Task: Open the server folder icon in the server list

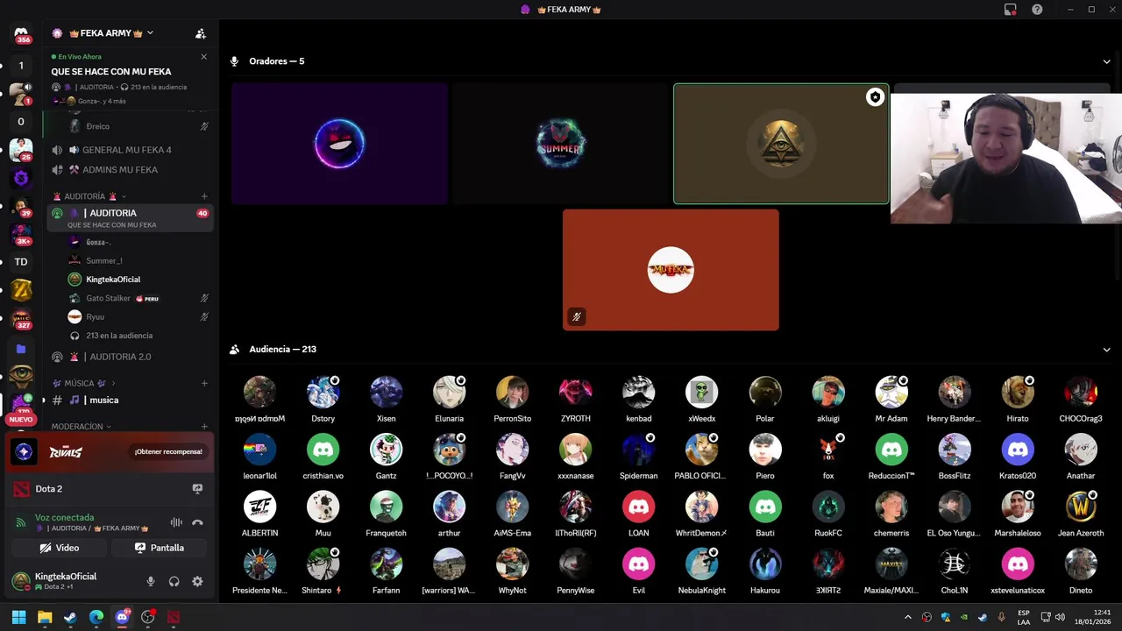Action: click(x=21, y=348)
